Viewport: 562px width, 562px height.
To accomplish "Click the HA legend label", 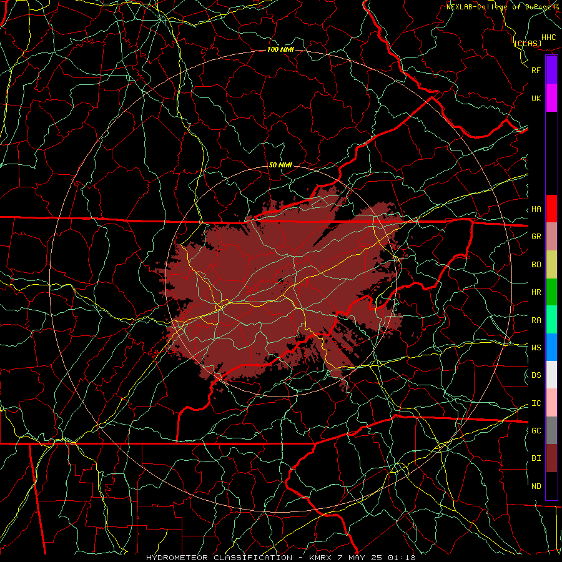I will click(x=536, y=209).
